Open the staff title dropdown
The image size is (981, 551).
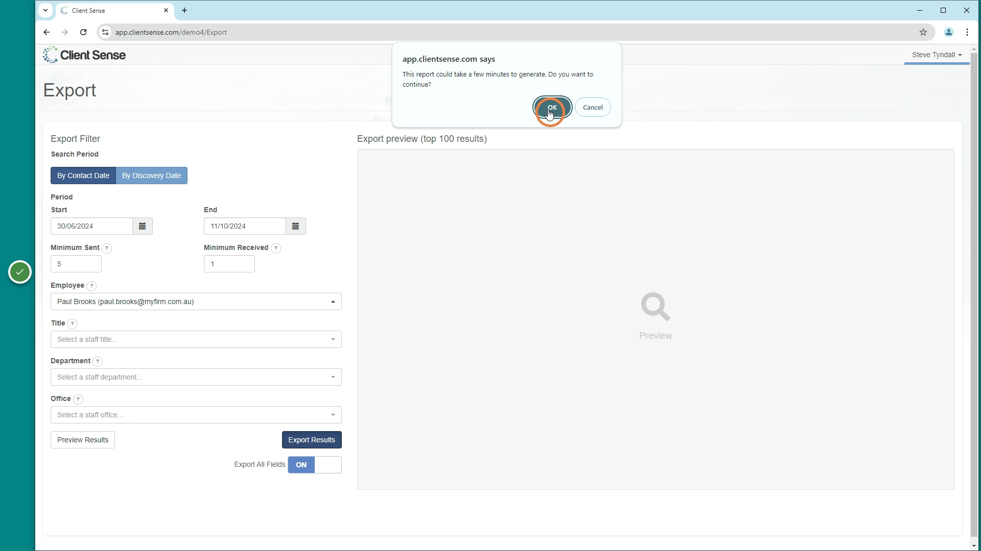(x=196, y=339)
